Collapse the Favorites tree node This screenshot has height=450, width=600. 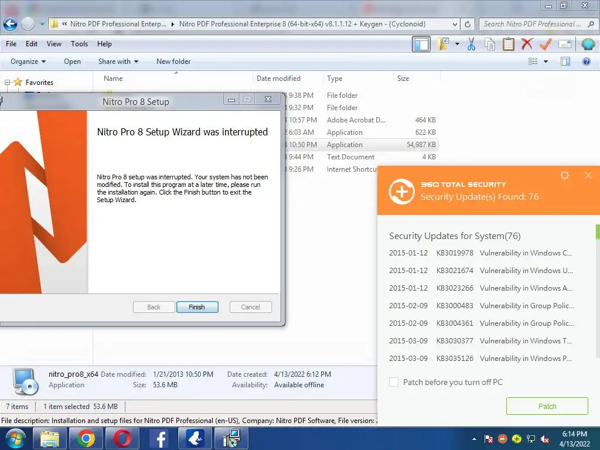coord(7,82)
